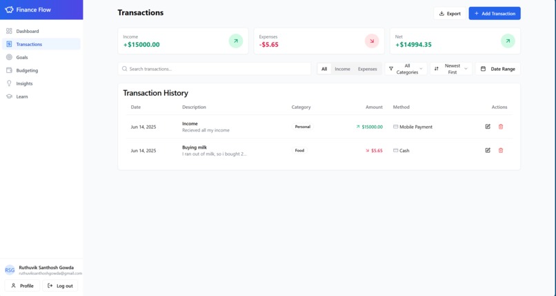The height and width of the screenshot is (296, 556).
Task: Click the Date column header
Action: tap(136, 107)
